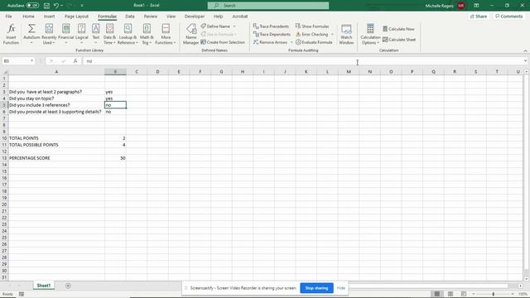Toggle Show Formulas

point(312,26)
